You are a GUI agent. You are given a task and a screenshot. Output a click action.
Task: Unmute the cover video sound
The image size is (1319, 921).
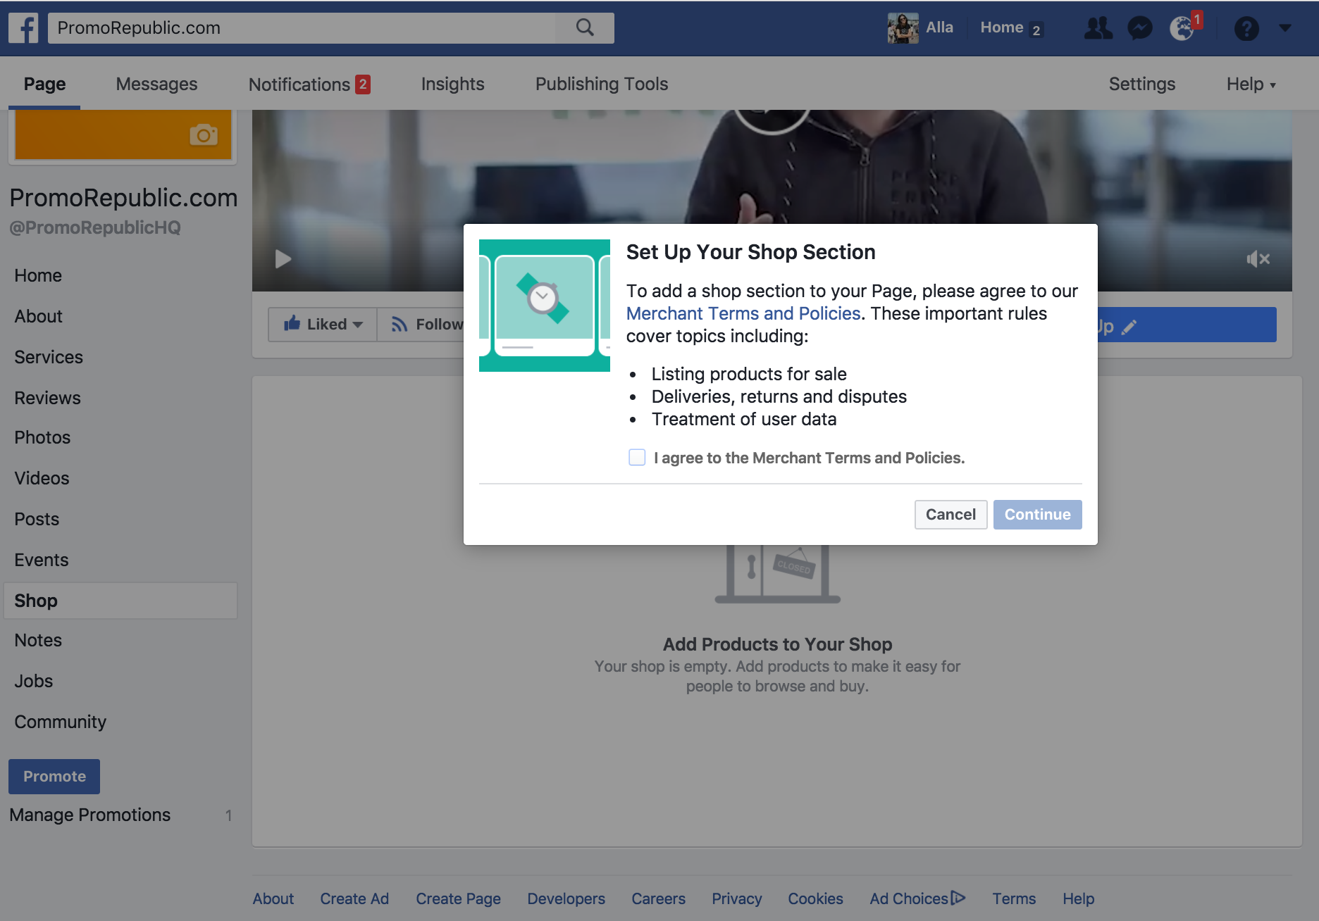(1258, 259)
